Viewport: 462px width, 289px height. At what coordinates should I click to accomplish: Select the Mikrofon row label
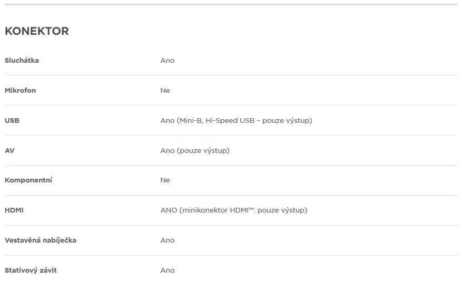[x=21, y=90]
